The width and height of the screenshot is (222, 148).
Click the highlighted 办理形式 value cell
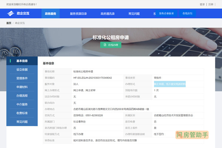point(169,84)
